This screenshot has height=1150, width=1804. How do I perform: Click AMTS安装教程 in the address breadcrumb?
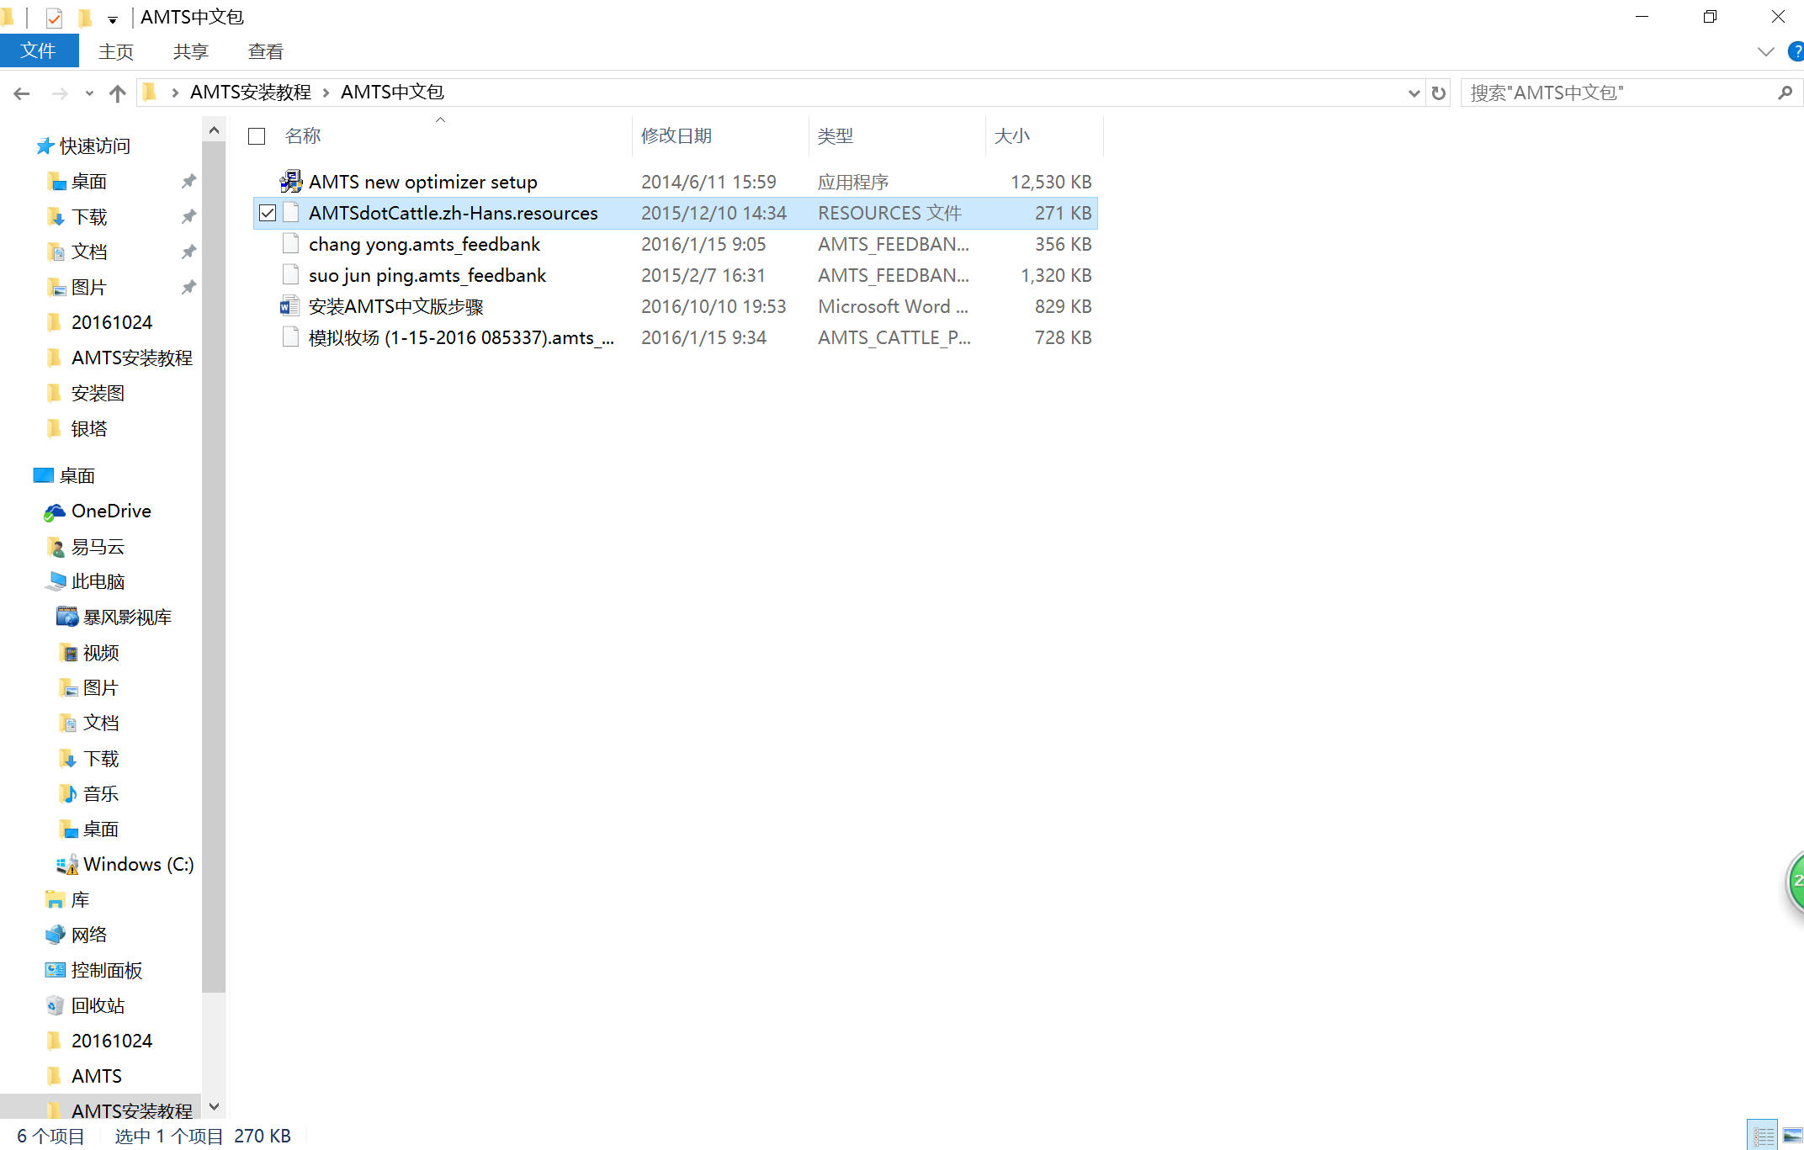coord(251,93)
